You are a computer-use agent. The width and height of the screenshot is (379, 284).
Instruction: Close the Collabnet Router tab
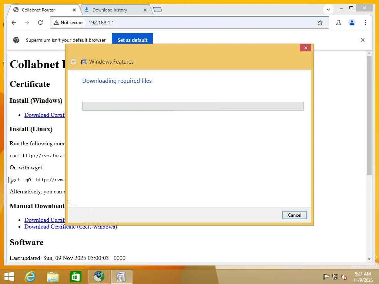[x=74, y=10]
